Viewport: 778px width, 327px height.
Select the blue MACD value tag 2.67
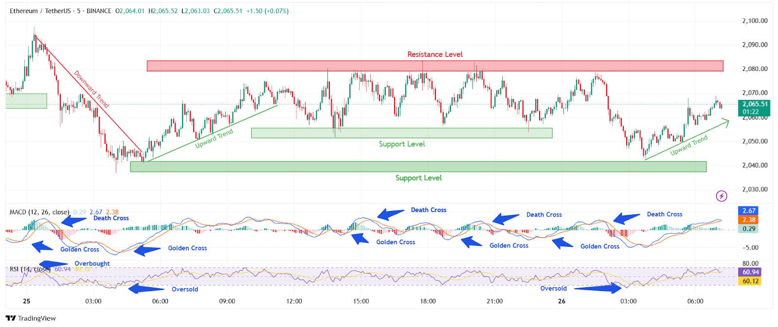[749, 210]
